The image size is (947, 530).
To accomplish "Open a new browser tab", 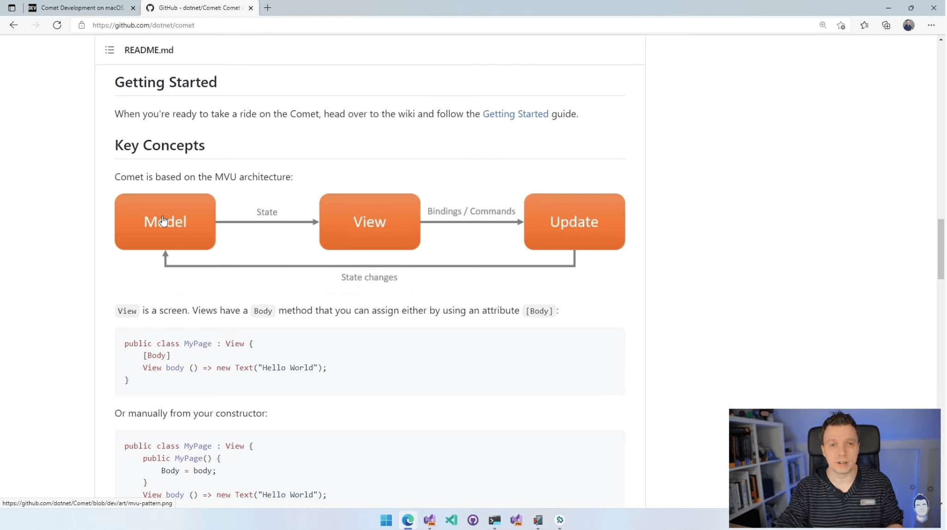I will click(x=268, y=8).
